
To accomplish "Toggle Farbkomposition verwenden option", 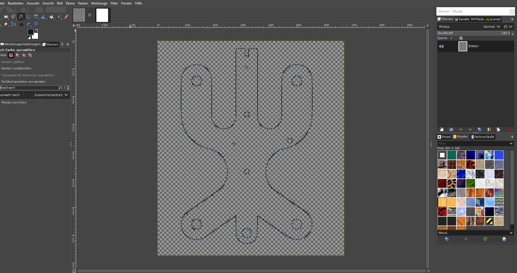I will click(x=23, y=82).
